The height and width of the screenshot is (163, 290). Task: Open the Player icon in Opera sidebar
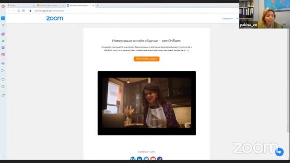coord(3,63)
